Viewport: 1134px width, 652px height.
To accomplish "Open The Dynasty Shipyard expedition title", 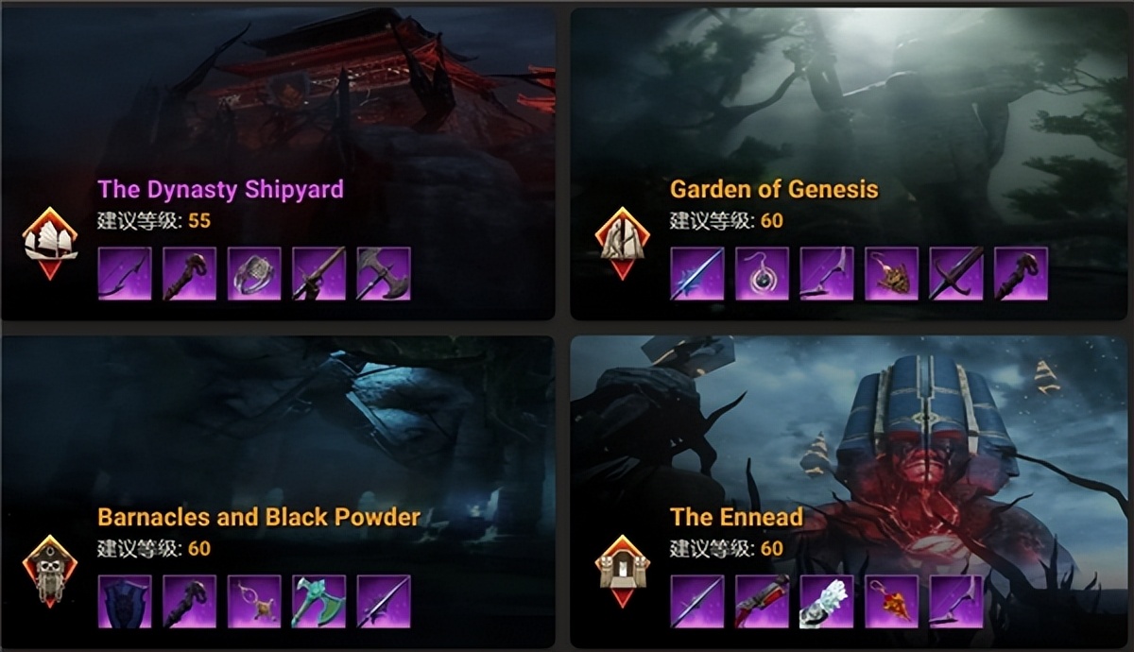I will (x=221, y=189).
